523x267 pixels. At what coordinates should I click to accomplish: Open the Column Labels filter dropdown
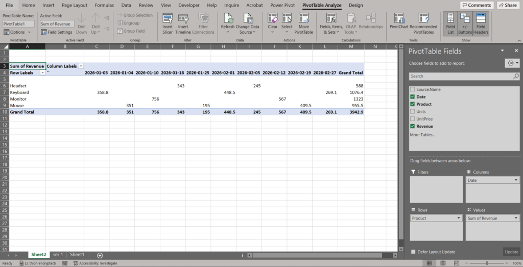coord(81,66)
